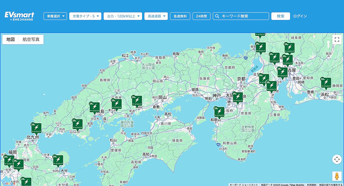
Task: Select charger marker above 山口県 label
Action: click(x=77, y=125)
